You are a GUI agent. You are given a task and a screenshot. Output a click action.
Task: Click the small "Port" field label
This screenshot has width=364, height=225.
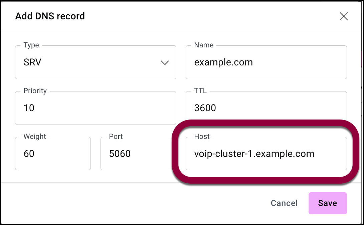116,137
